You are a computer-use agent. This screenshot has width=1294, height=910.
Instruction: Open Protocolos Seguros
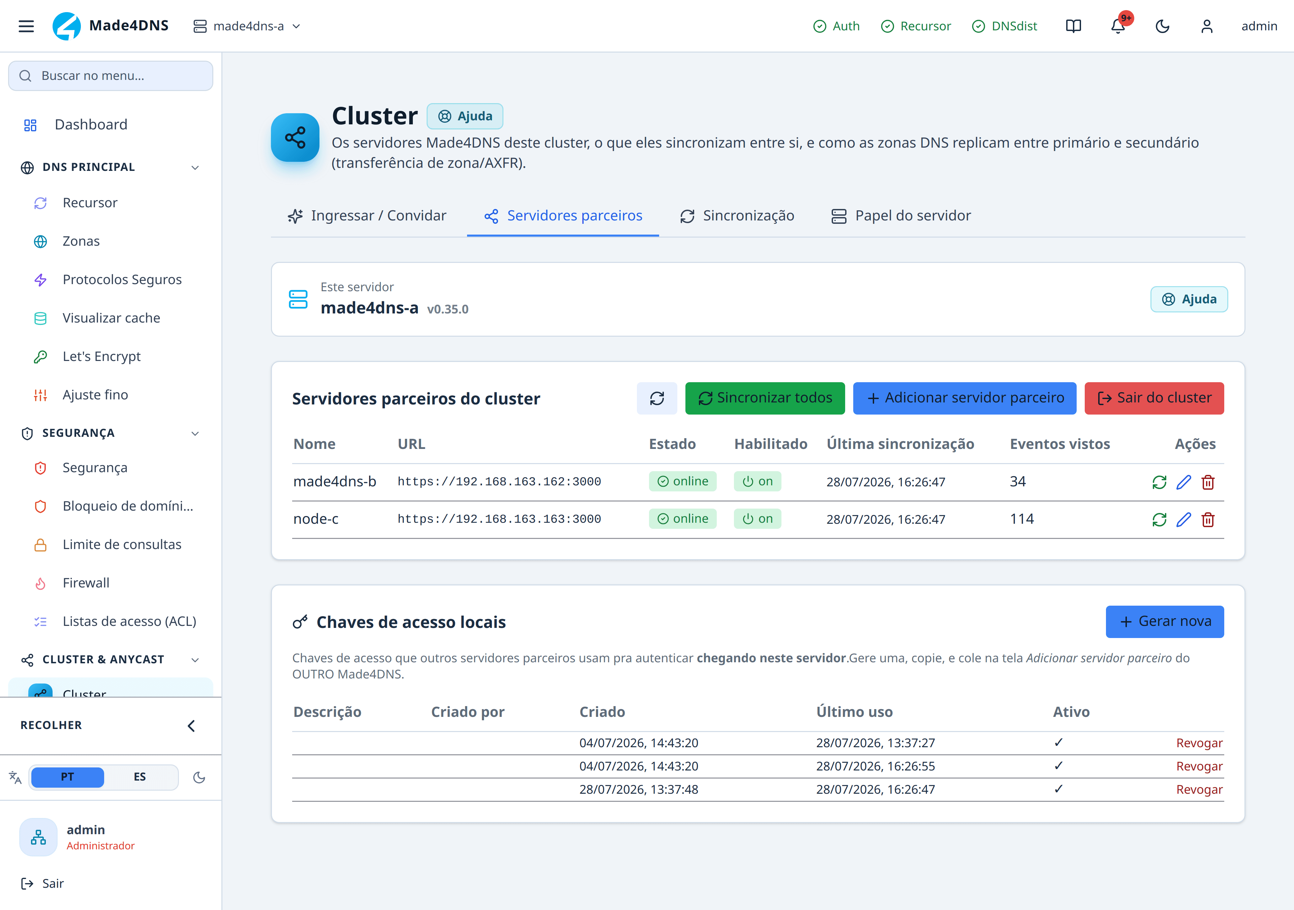111,280
